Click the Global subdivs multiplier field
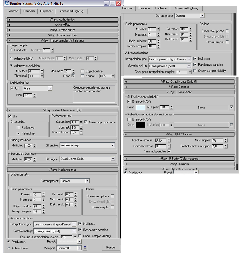 point(217,146)
